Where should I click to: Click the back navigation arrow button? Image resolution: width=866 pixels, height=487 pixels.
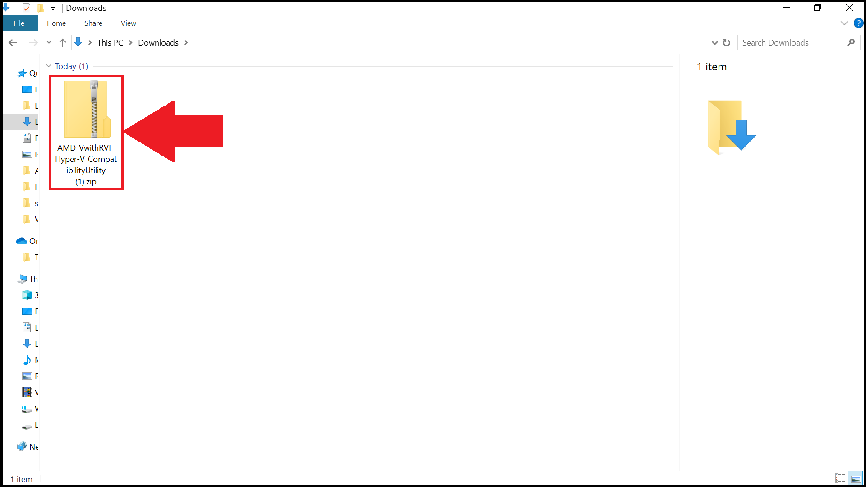coord(13,42)
